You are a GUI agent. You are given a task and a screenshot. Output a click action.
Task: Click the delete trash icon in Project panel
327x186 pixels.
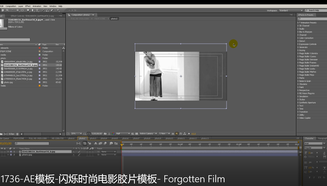(17, 134)
